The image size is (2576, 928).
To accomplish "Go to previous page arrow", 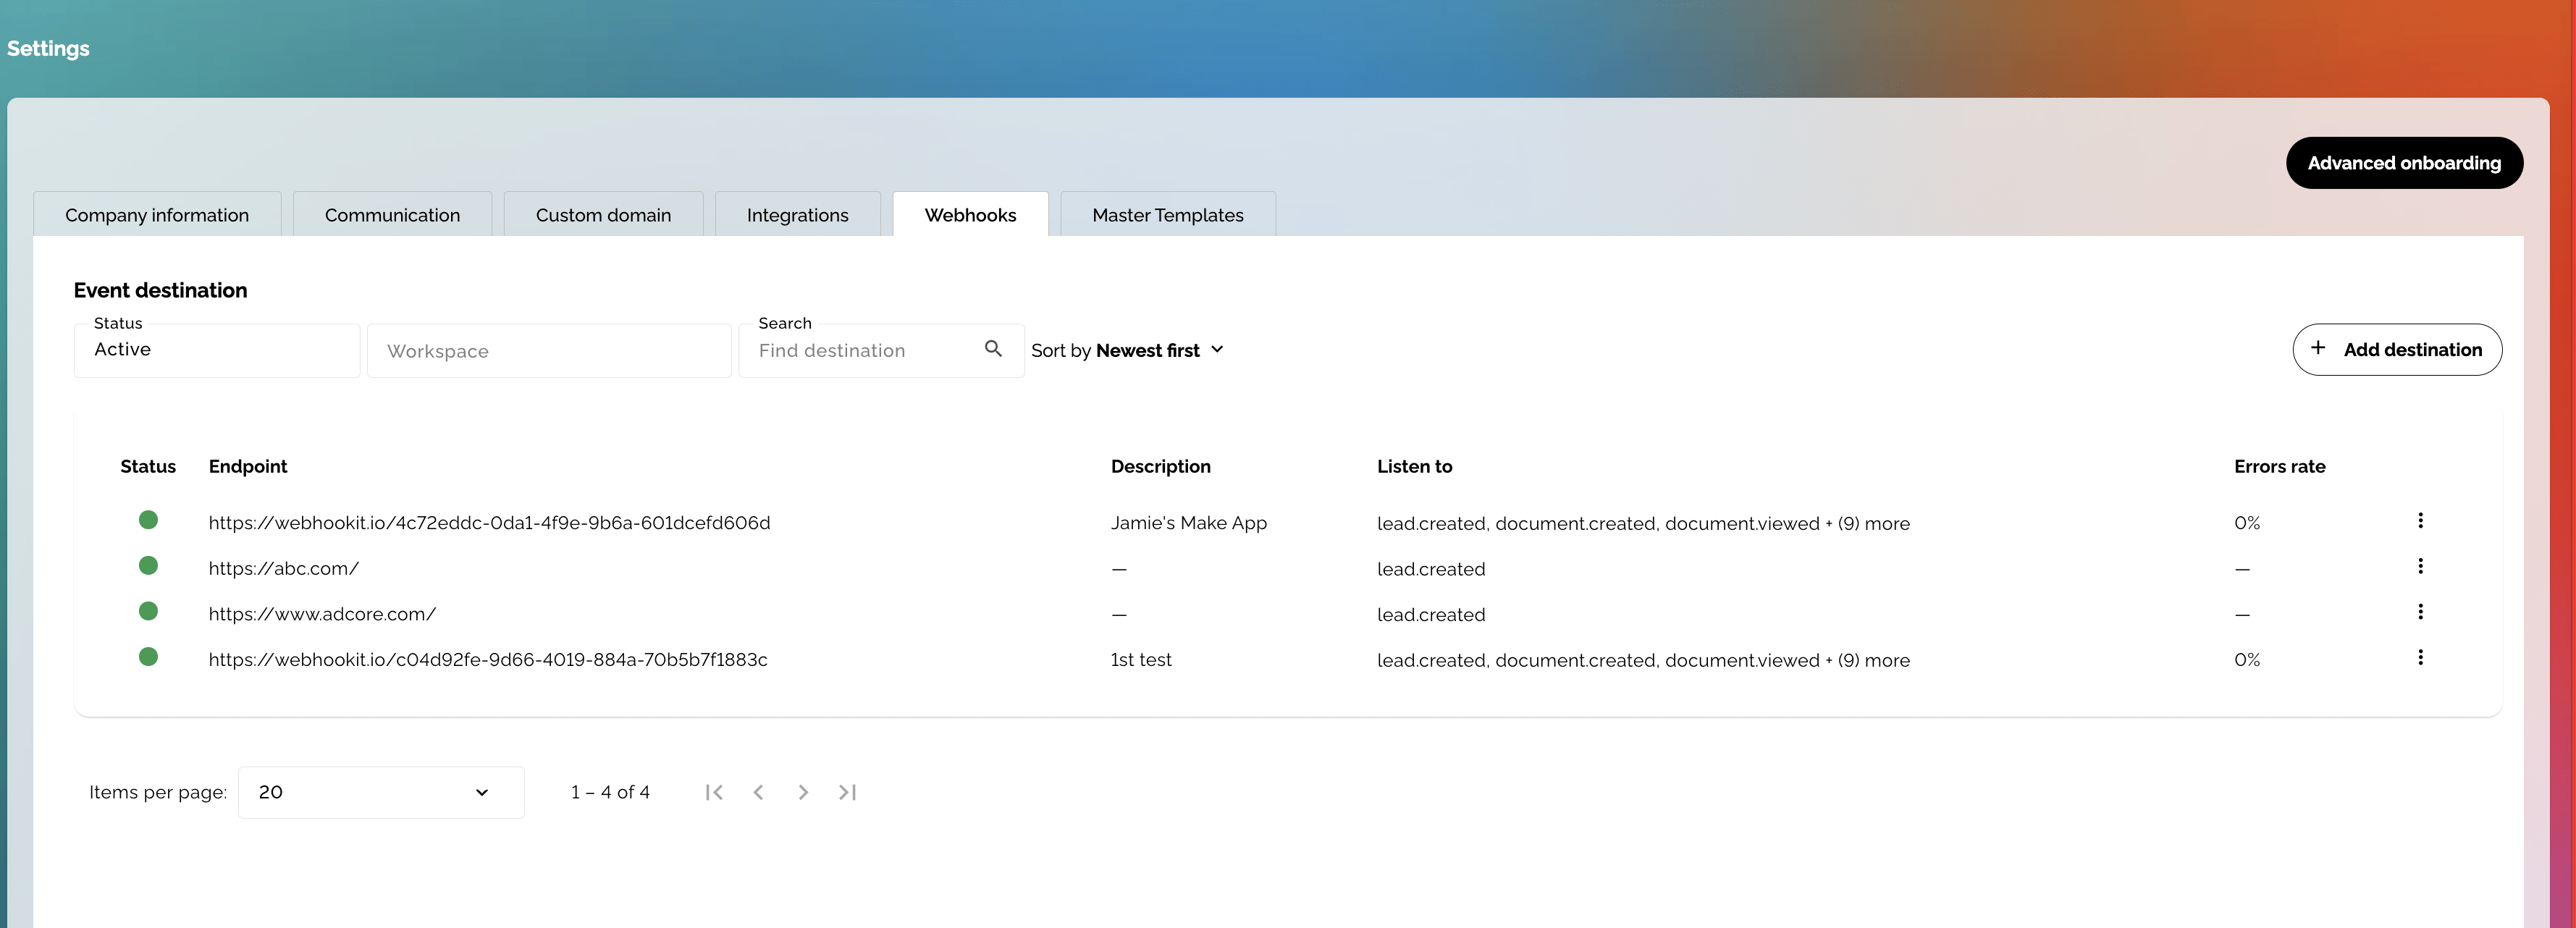I will (758, 792).
